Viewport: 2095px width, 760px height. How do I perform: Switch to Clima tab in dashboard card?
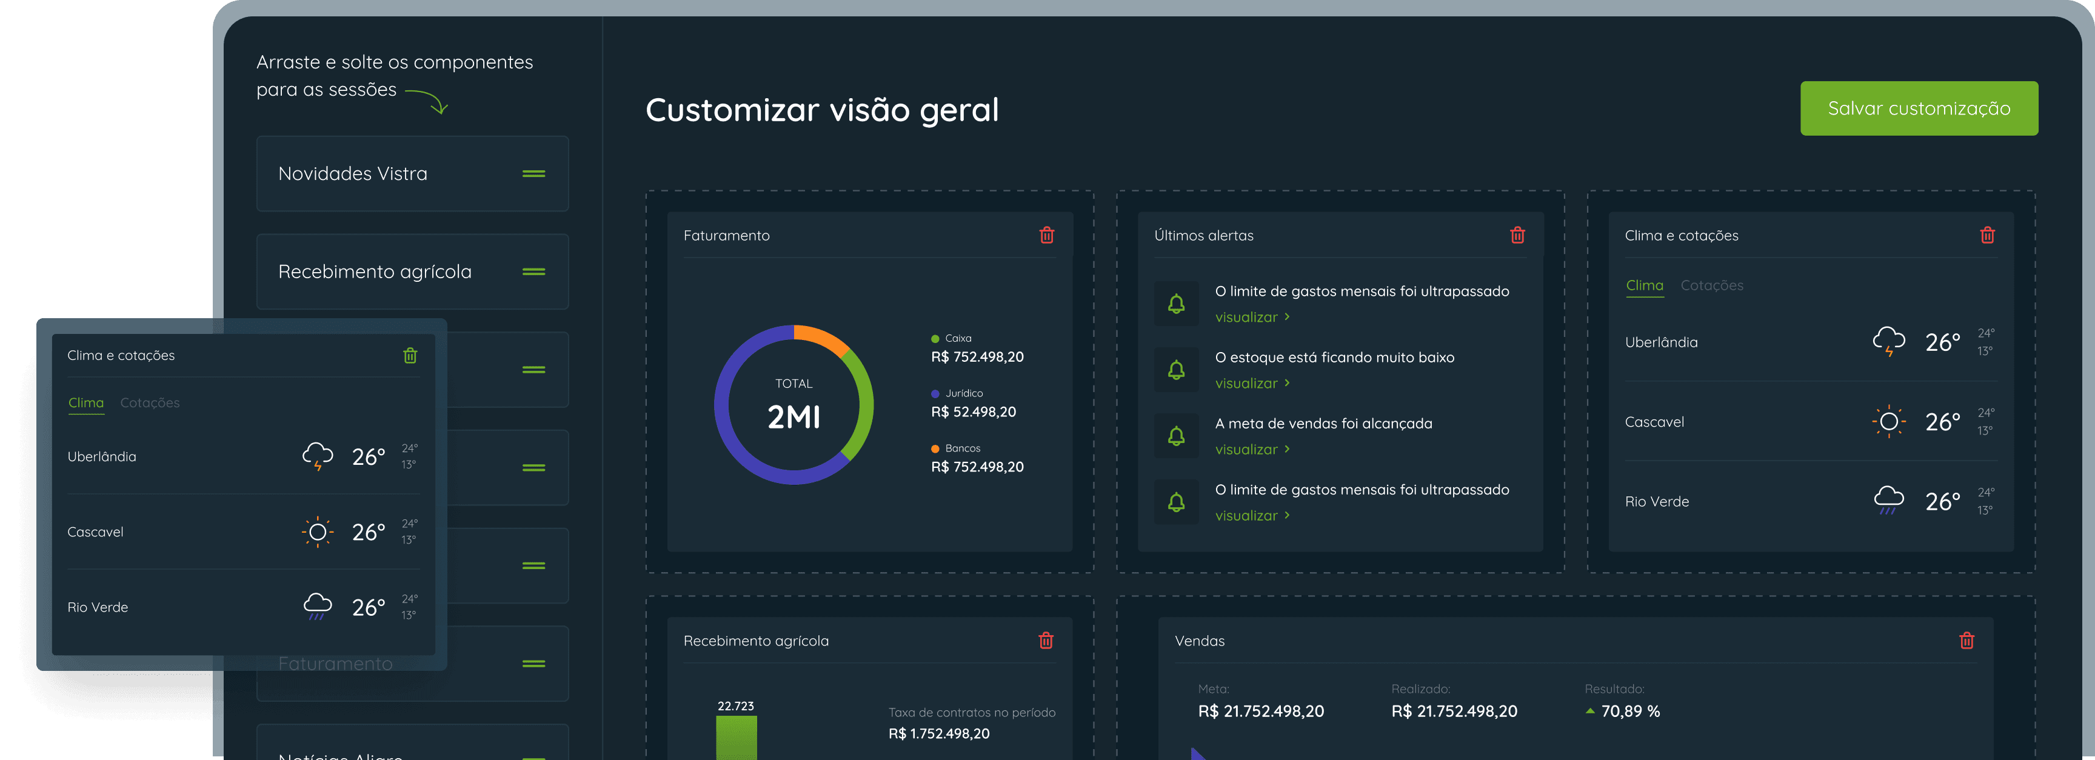coord(1645,285)
